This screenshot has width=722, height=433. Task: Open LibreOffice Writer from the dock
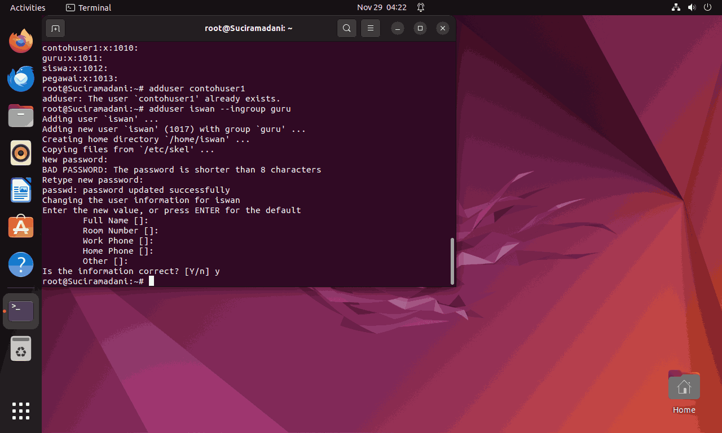(21, 190)
